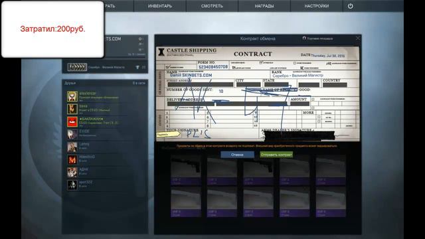
Task: Click the last contract item in bottom row
Action: [x=331, y=202]
